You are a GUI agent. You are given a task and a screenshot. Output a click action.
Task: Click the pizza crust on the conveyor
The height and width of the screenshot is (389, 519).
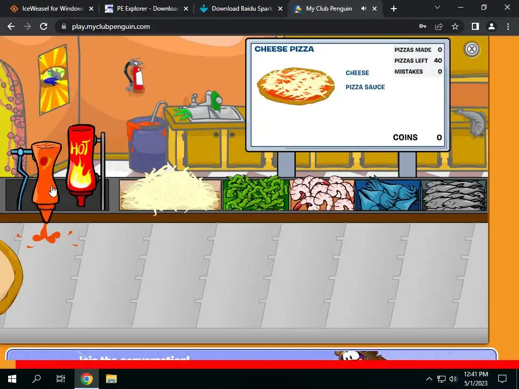tap(10, 277)
